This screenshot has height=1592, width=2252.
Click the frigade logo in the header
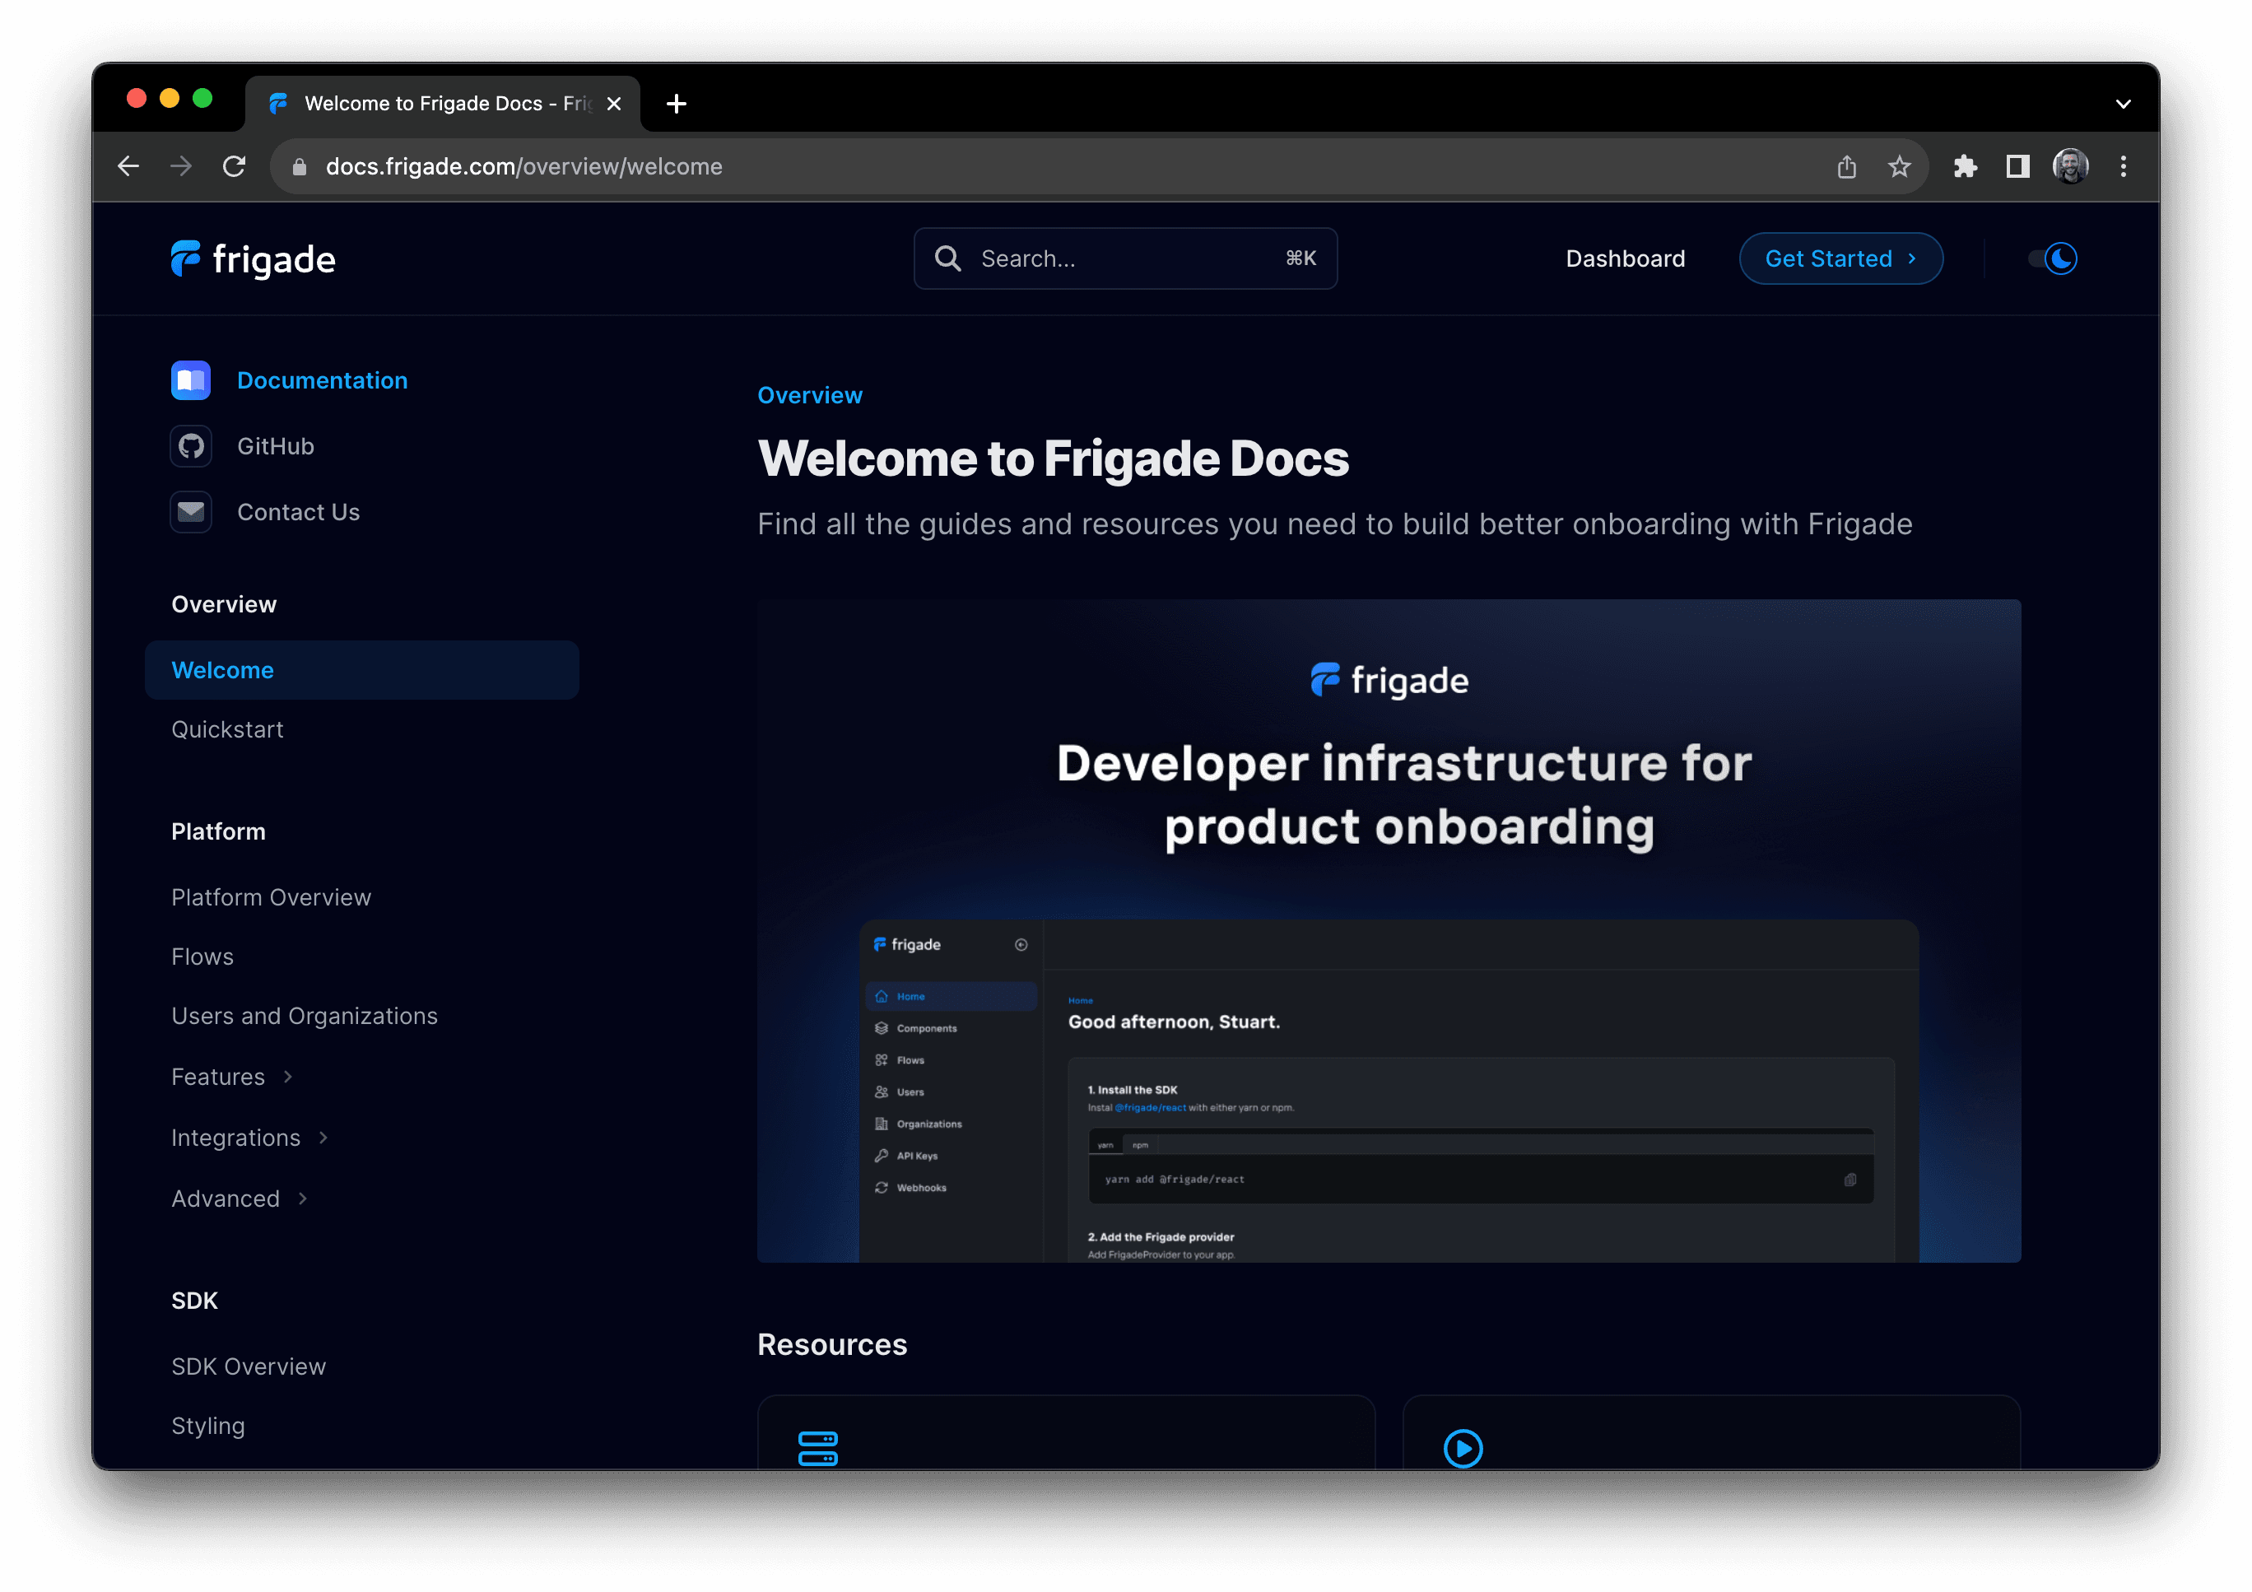[x=253, y=259]
